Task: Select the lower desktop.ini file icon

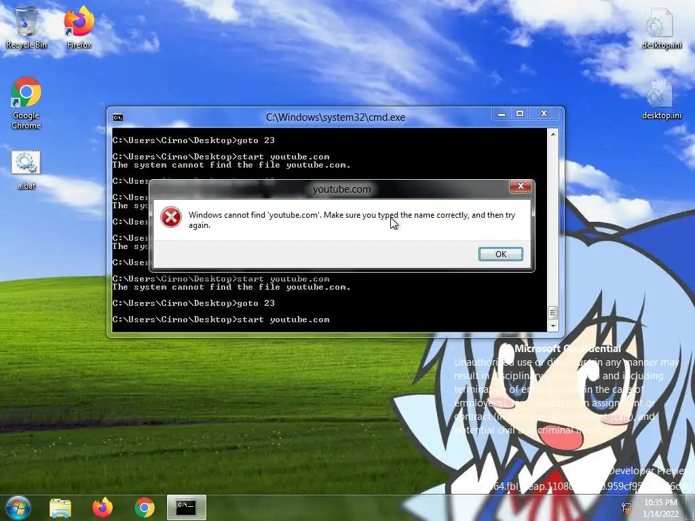Action: tap(661, 99)
